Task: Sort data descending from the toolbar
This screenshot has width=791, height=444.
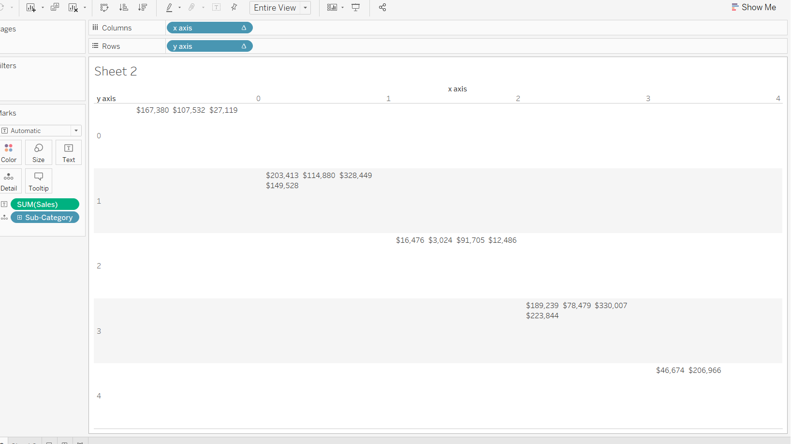Action: click(143, 7)
